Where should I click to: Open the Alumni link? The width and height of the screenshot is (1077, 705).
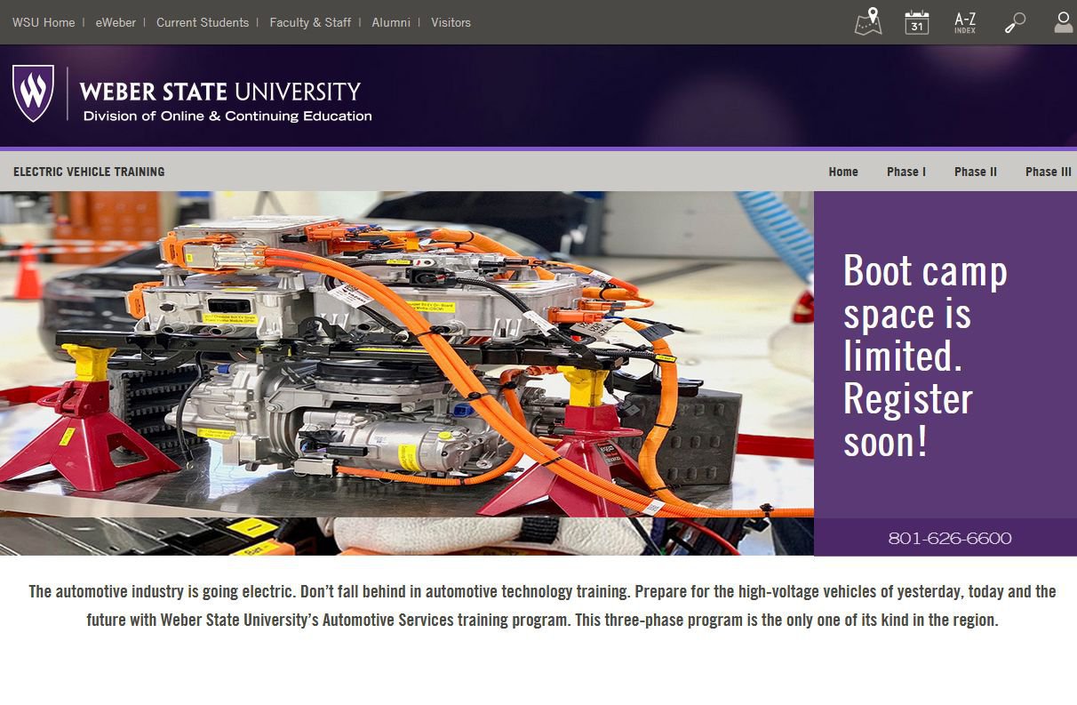[x=391, y=22]
